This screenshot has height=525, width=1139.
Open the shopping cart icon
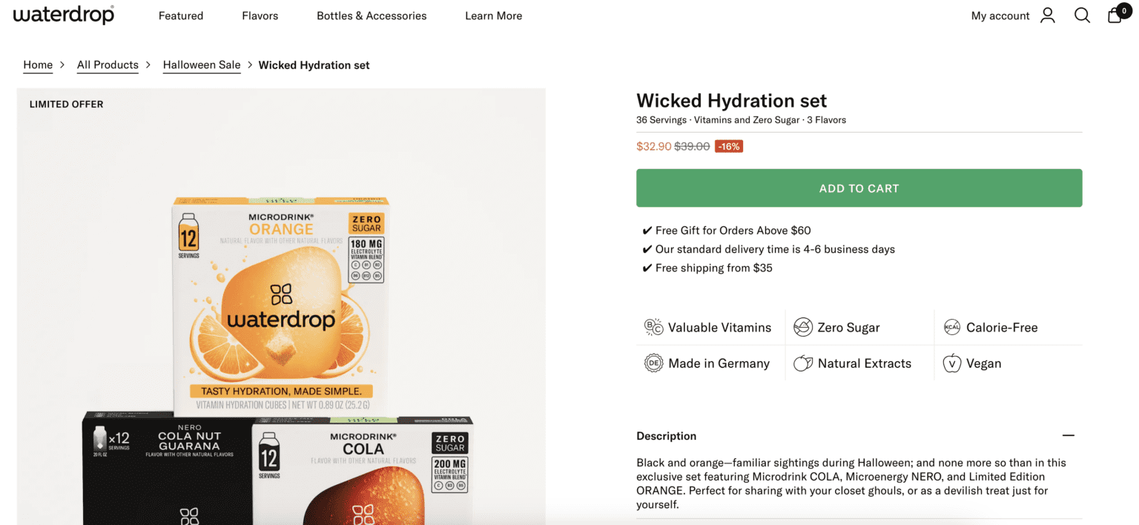tap(1115, 15)
